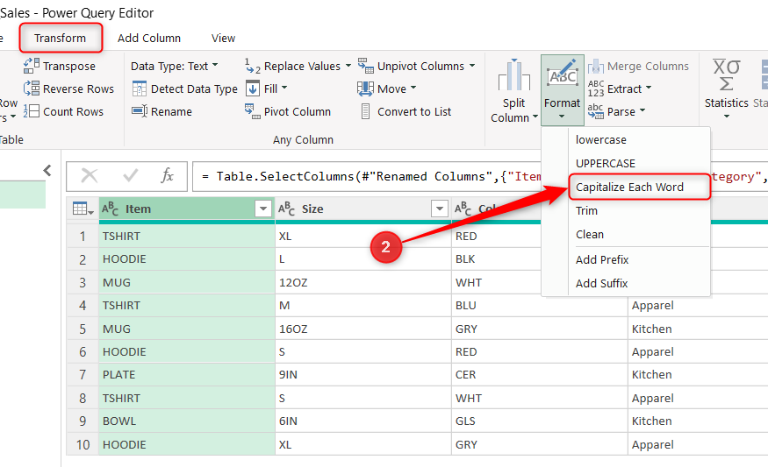This screenshot has width=768, height=467.
Task: Expand the Replace Values dropdown arrow
Action: click(348, 66)
